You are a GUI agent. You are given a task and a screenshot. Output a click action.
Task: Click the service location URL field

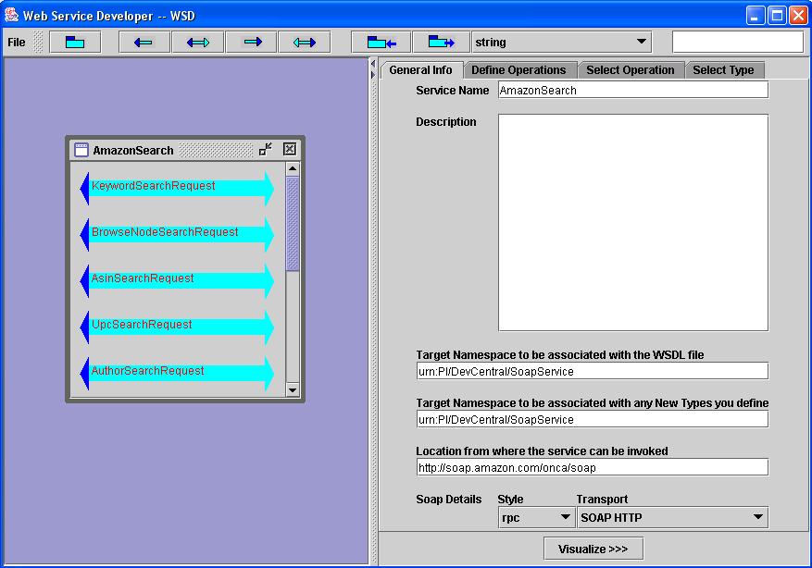coord(593,467)
